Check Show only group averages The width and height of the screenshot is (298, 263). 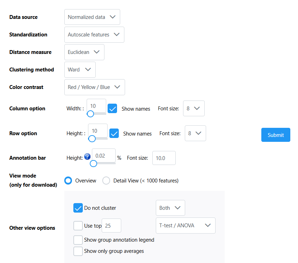tap(78, 251)
